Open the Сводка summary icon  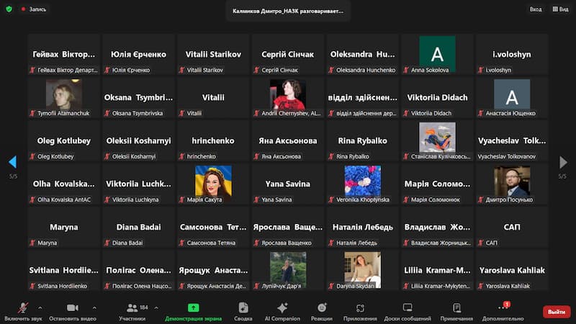pyautogui.click(x=243, y=307)
